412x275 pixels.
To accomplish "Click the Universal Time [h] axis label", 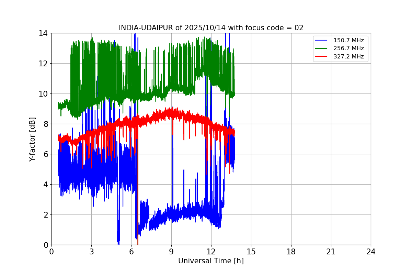I will point(211,261).
